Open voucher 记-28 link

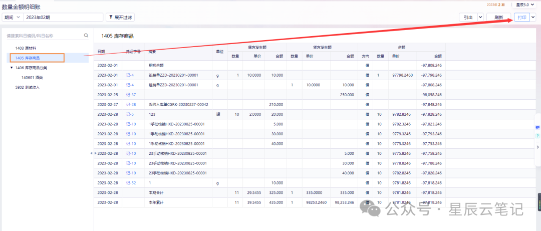131,104
